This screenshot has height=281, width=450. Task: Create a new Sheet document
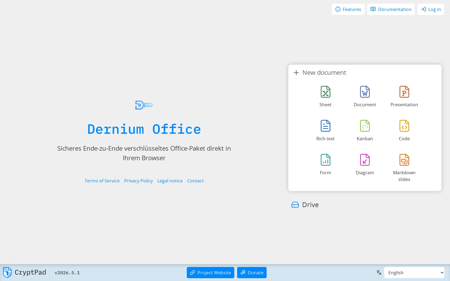point(325,96)
